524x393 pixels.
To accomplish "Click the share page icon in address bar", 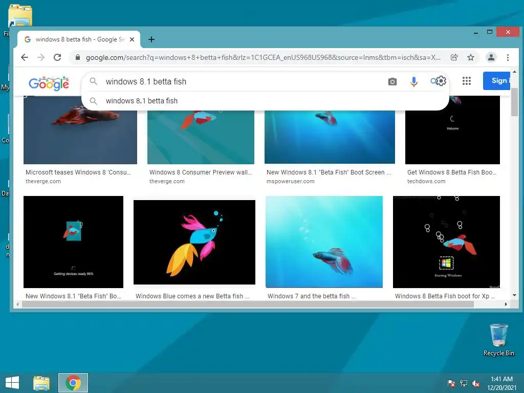I will click(454, 57).
